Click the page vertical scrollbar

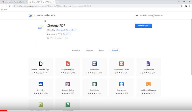click(191, 47)
